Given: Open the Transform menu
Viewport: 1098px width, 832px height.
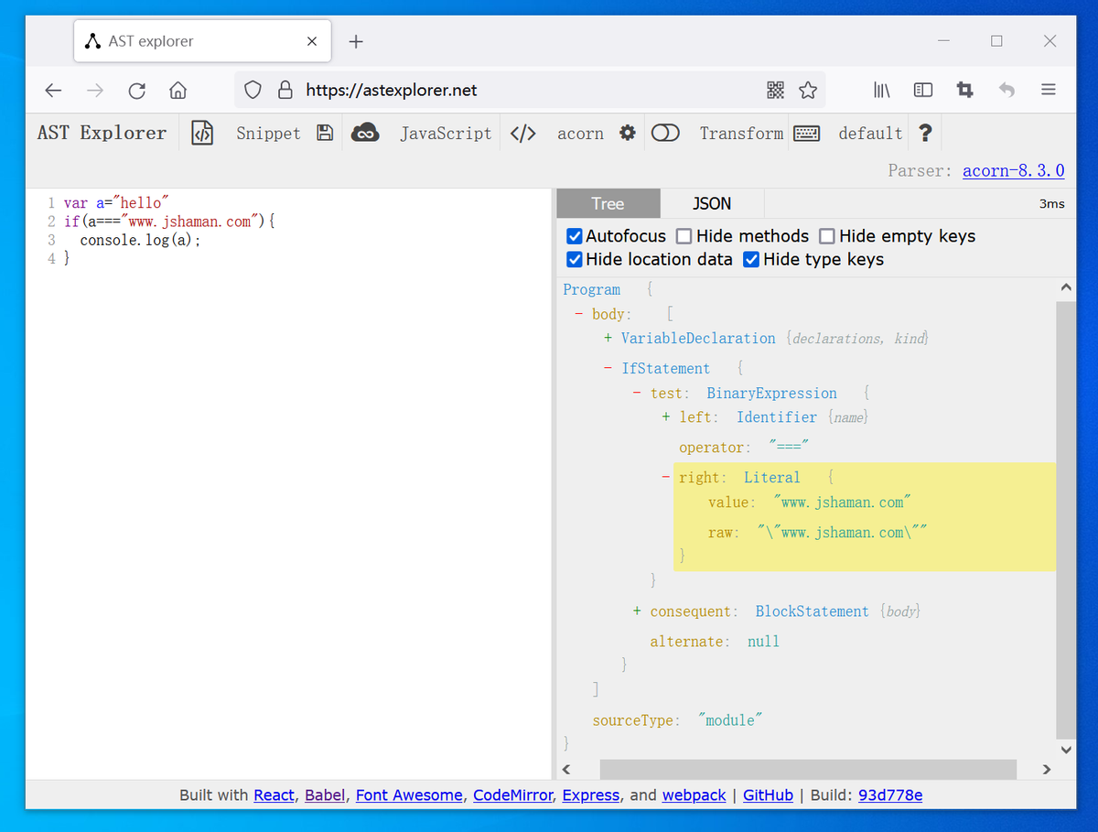Looking at the screenshot, I should click(741, 133).
